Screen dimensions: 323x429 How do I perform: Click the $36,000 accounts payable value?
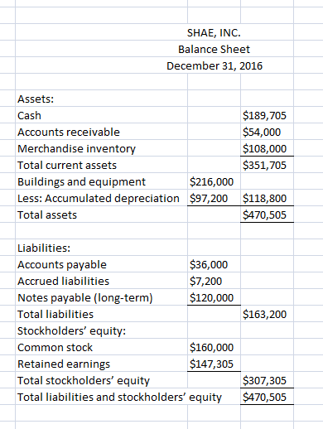pos(209,264)
